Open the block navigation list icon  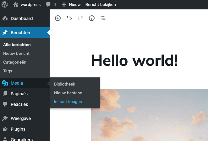[x=103, y=18]
